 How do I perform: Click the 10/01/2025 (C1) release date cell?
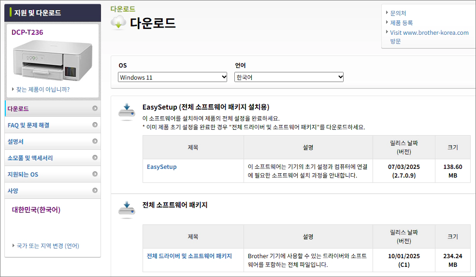click(x=404, y=260)
